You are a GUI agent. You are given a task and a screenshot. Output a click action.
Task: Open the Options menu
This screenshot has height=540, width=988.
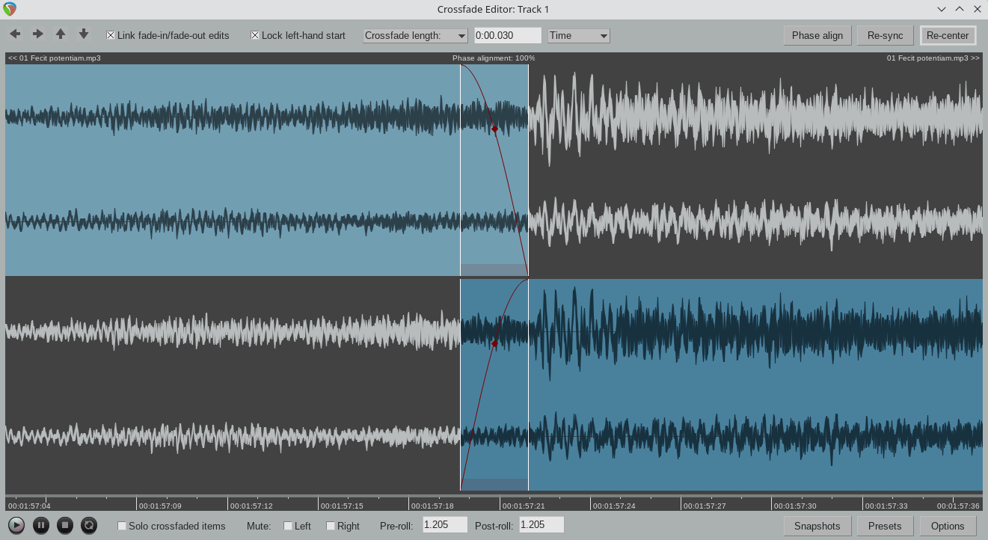[x=948, y=526]
